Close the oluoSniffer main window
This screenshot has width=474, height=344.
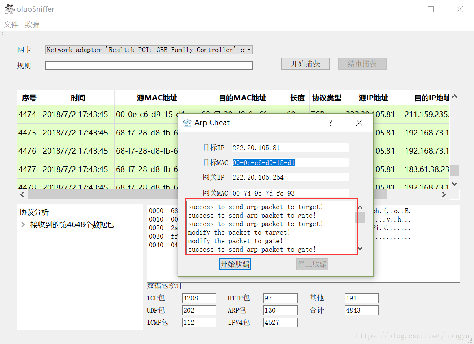click(459, 9)
